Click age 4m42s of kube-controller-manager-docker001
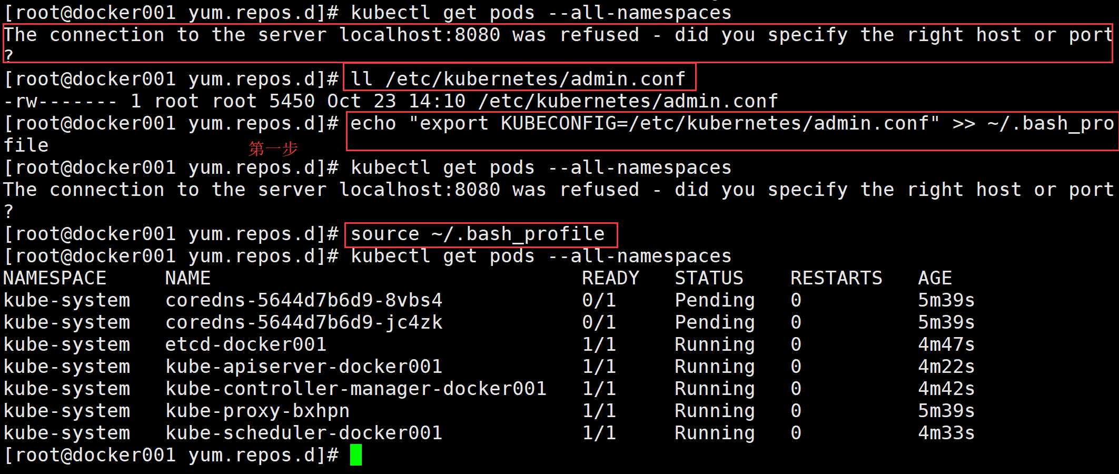The width and height of the screenshot is (1119, 474). click(946, 389)
